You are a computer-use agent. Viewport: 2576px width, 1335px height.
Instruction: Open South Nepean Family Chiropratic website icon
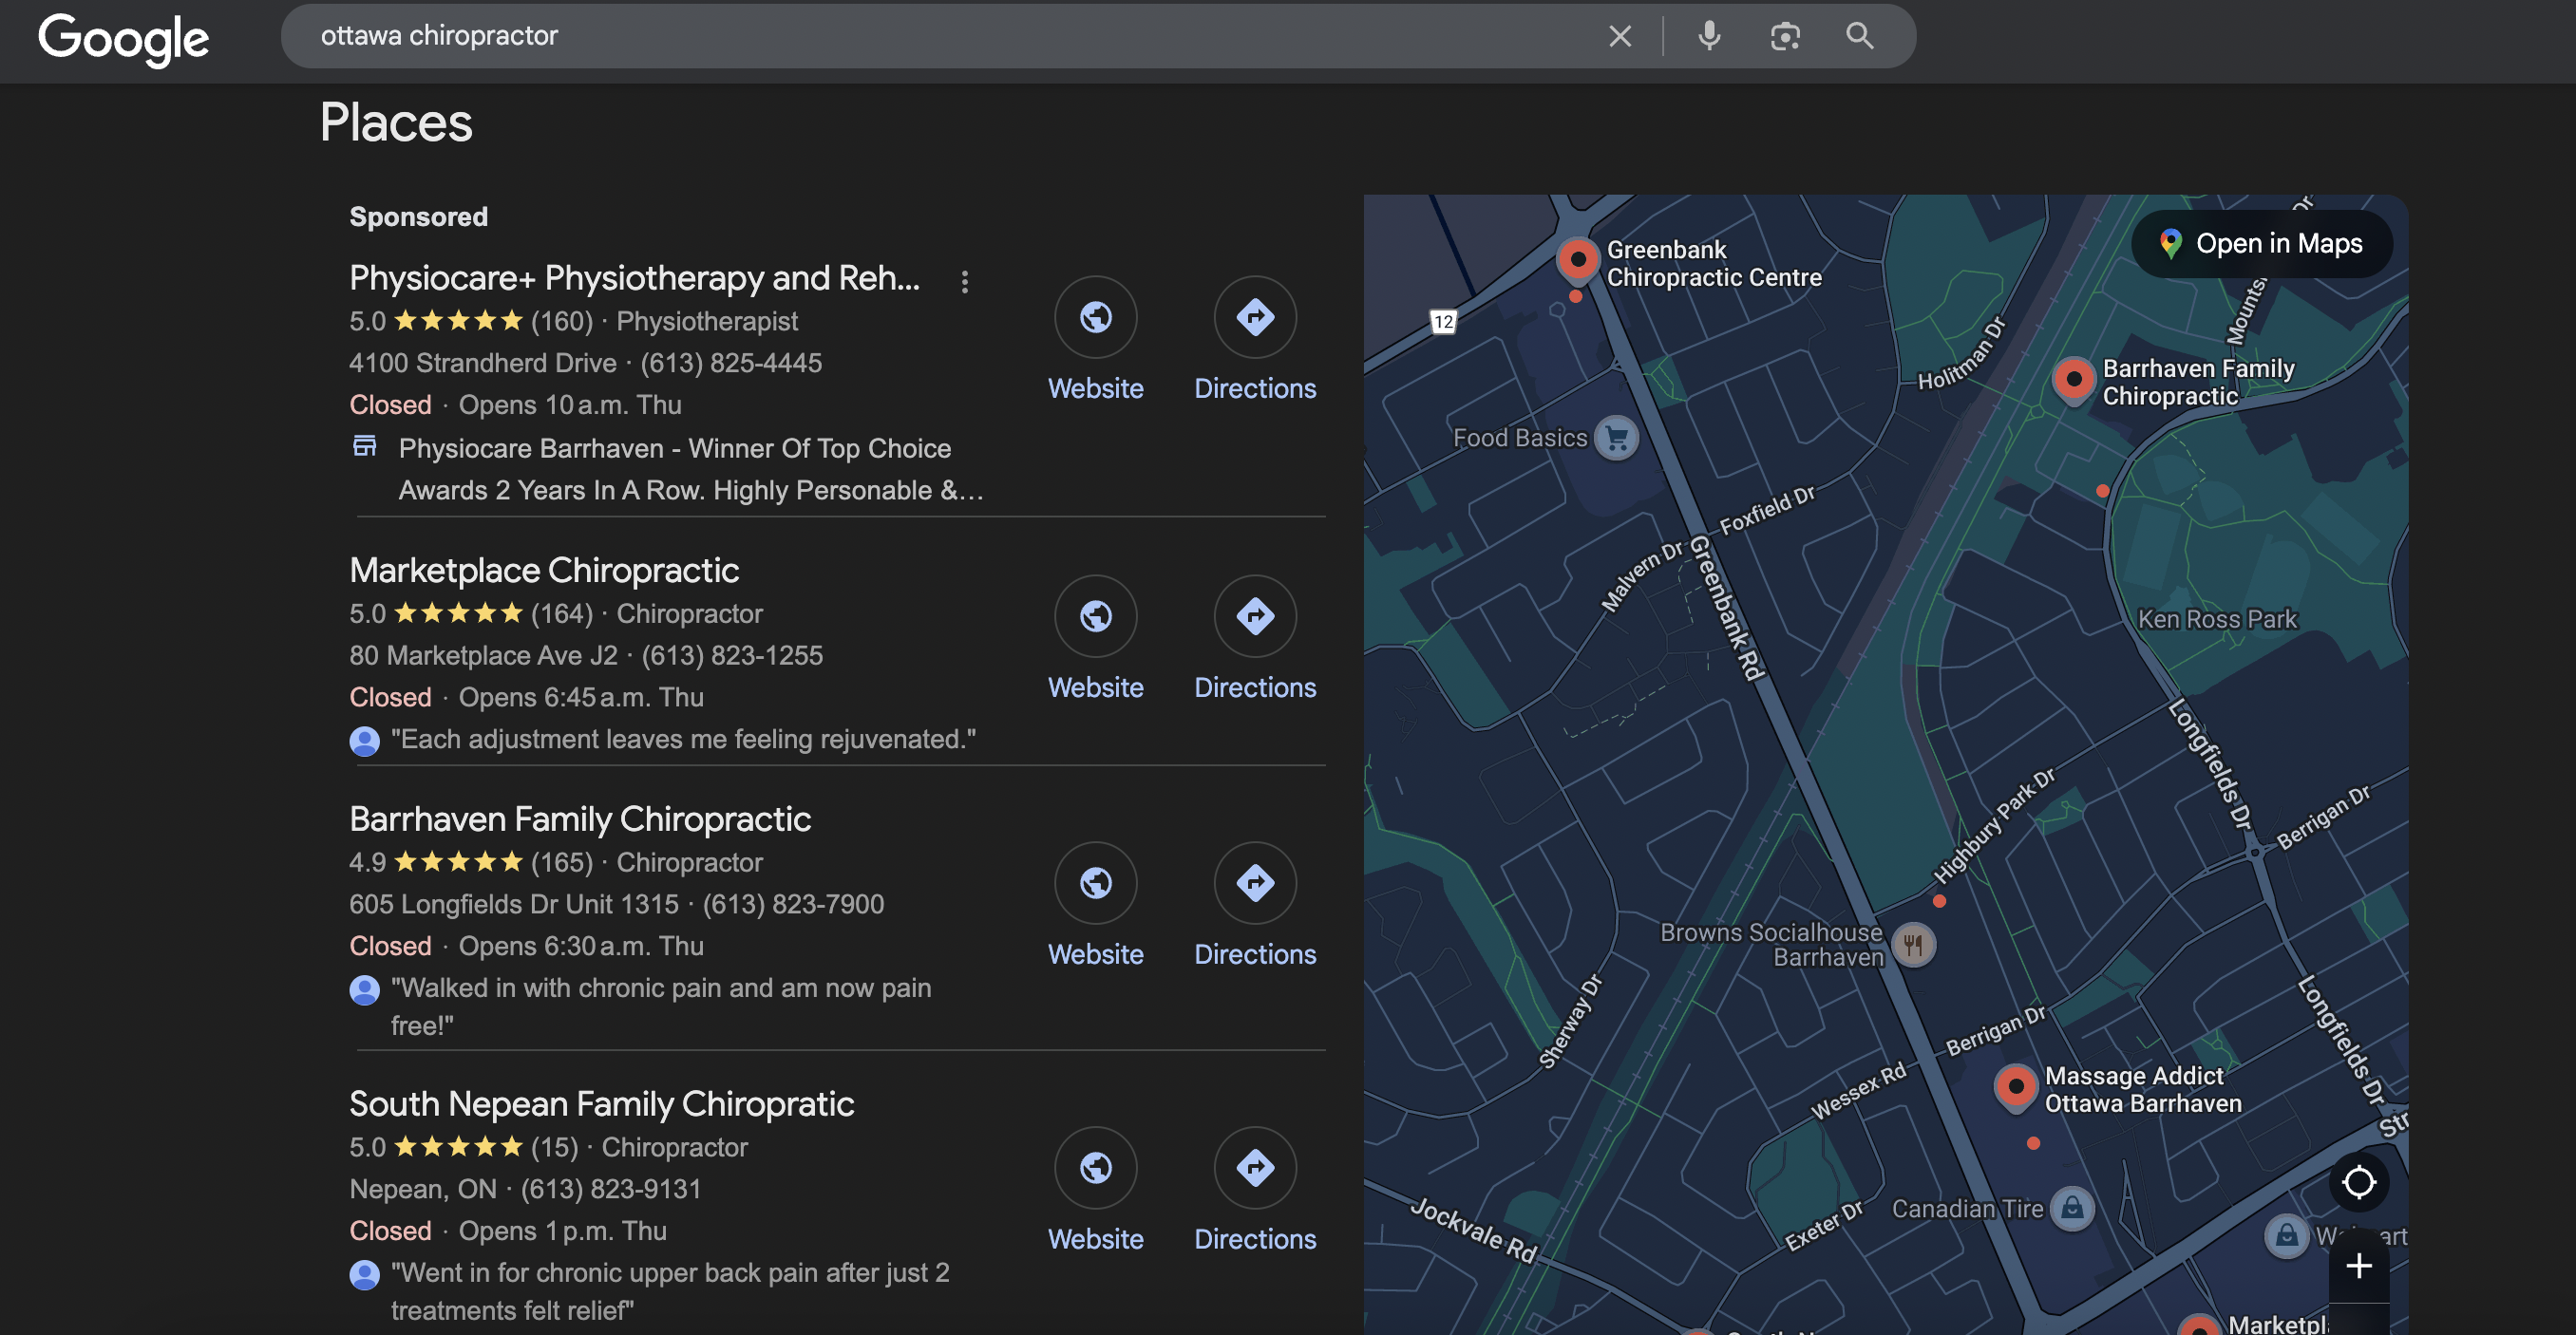(x=1095, y=1168)
